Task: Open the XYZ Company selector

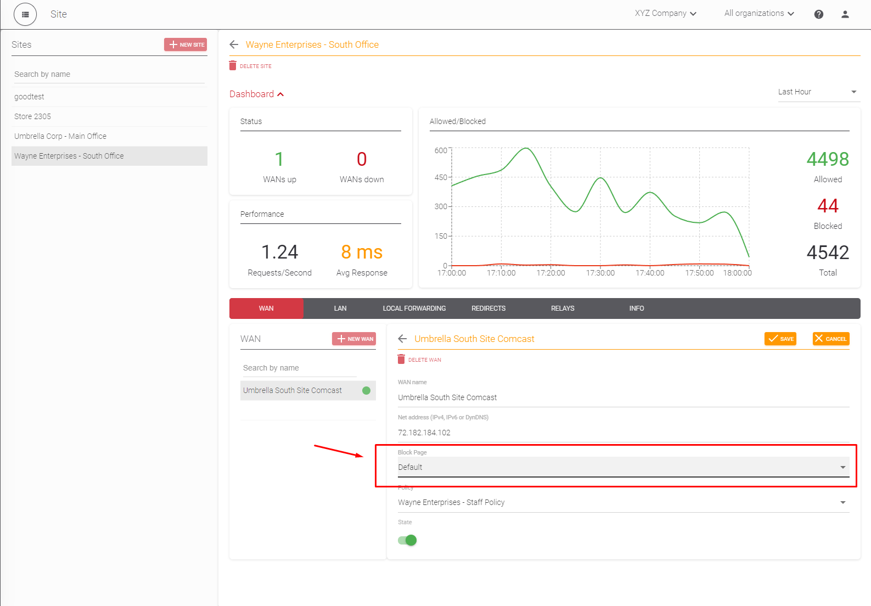Action: [665, 13]
